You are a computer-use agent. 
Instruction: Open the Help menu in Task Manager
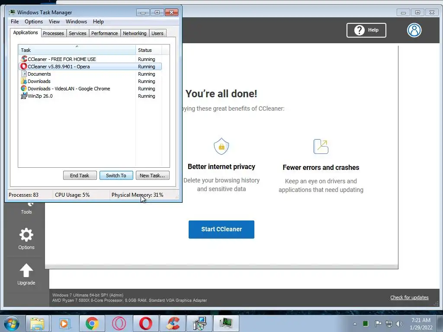point(98,22)
